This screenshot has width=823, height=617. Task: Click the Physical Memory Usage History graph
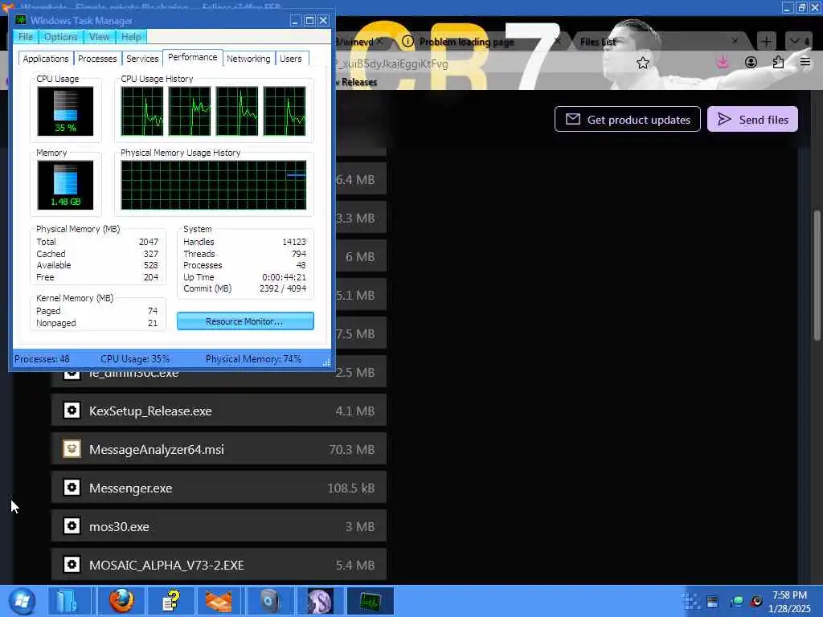pyautogui.click(x=214, y=186)
